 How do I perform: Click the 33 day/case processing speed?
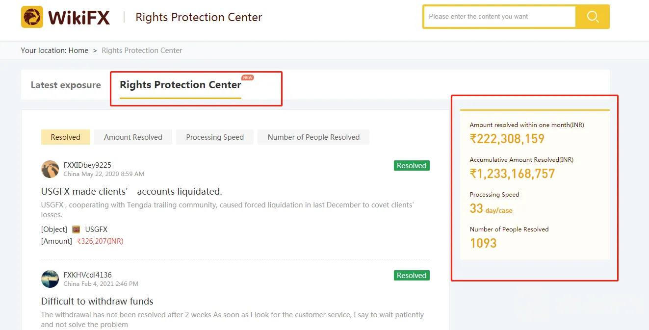coord(491,208)
